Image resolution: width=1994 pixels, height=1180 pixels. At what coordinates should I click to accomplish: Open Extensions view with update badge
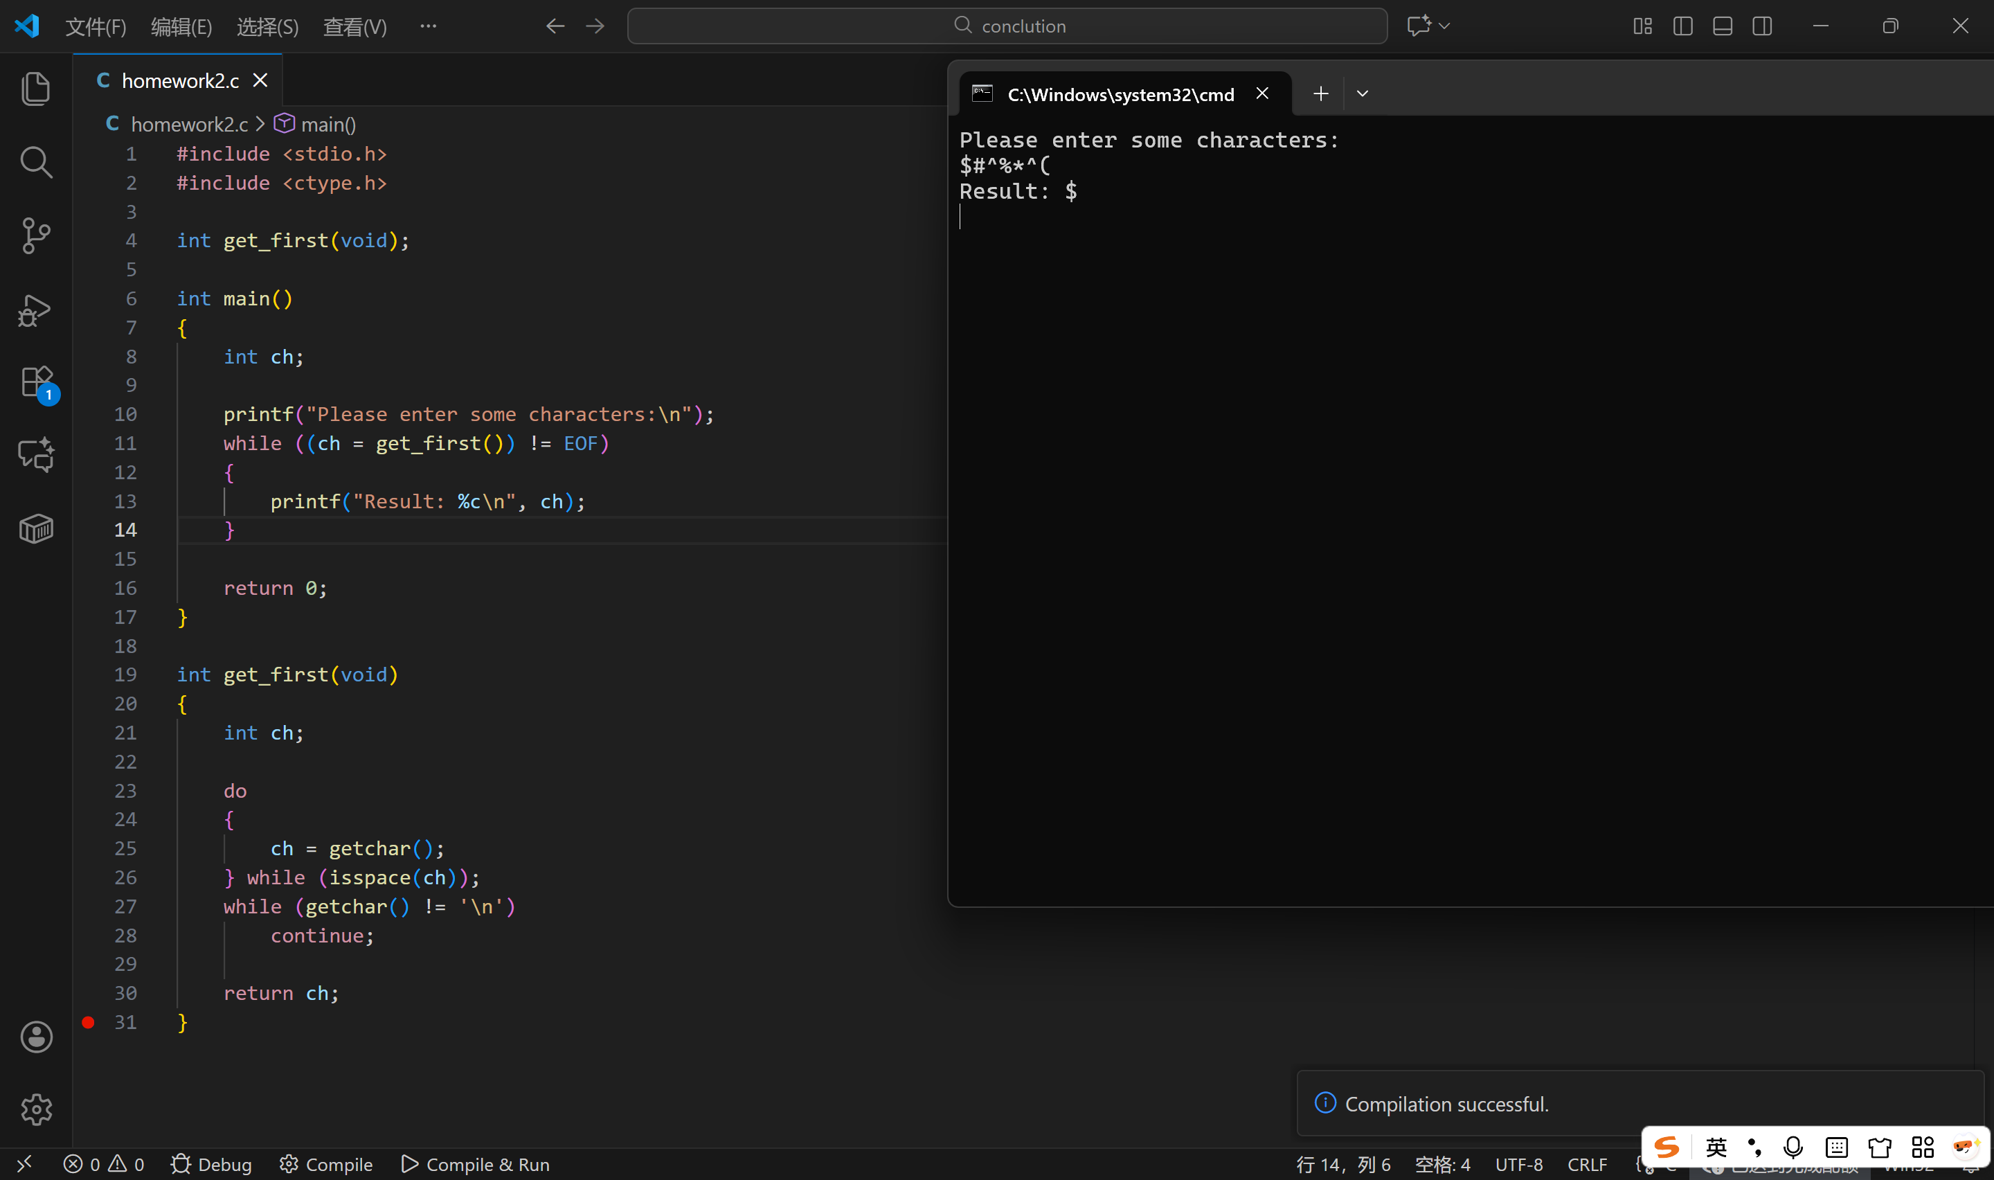(36, 382)
